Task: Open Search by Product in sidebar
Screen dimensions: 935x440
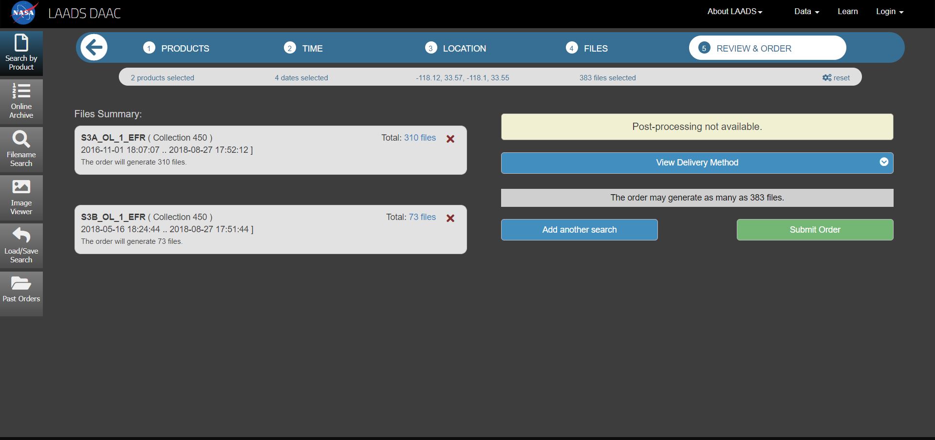Action: [21, 53]
